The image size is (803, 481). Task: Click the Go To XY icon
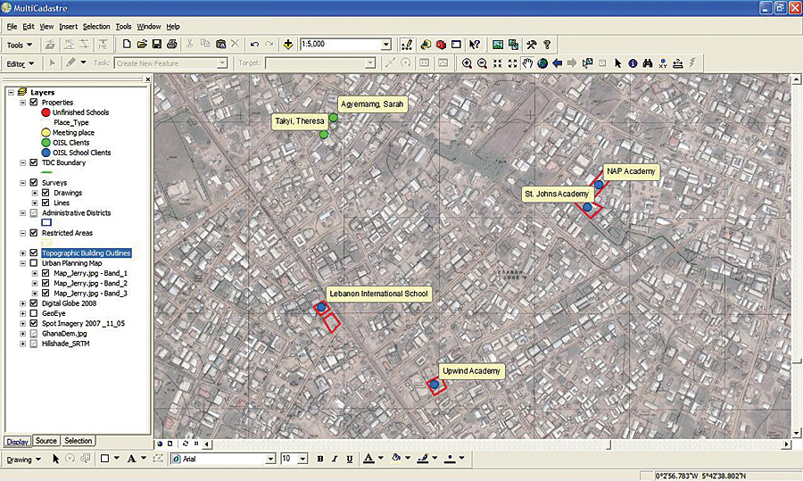[663, 63]
